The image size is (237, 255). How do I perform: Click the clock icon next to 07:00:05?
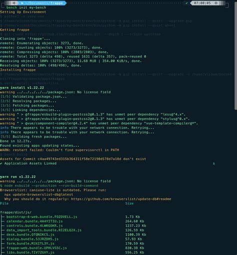pos(216,3)
